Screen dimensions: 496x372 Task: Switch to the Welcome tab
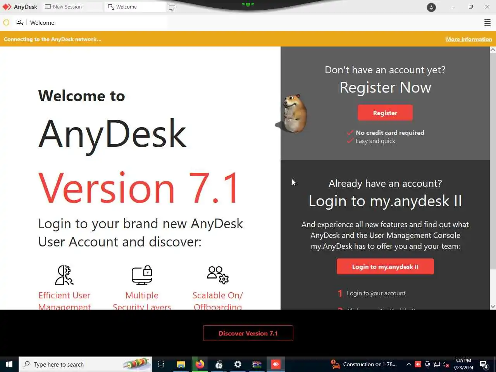click(x=135, y=7)
